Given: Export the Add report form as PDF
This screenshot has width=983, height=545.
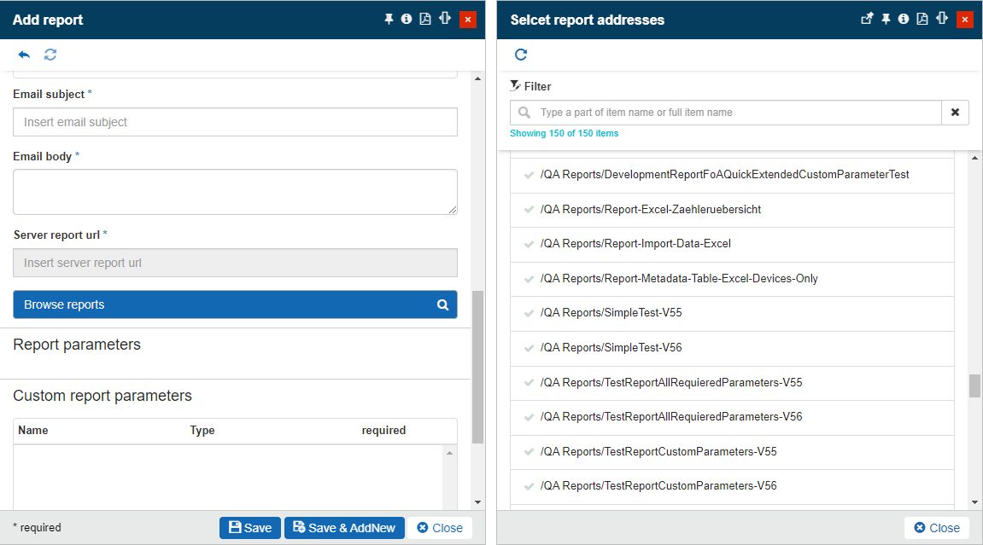Looking at the screenshot, I should (425, 18).
